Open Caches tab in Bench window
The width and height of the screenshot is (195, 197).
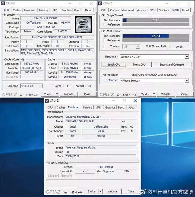click(114, 10)
